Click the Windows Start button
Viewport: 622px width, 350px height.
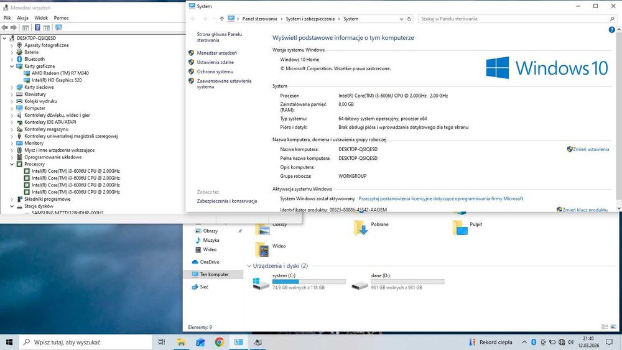(9, 342)
